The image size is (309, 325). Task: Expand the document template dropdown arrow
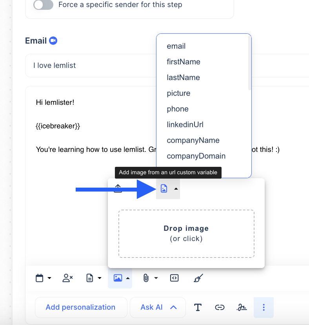(100, 278)
